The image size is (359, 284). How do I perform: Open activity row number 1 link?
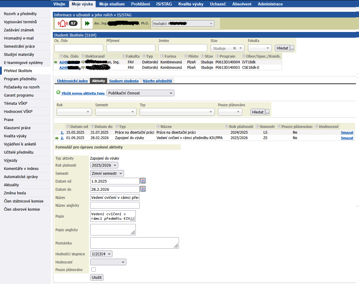tap(62, 132)
